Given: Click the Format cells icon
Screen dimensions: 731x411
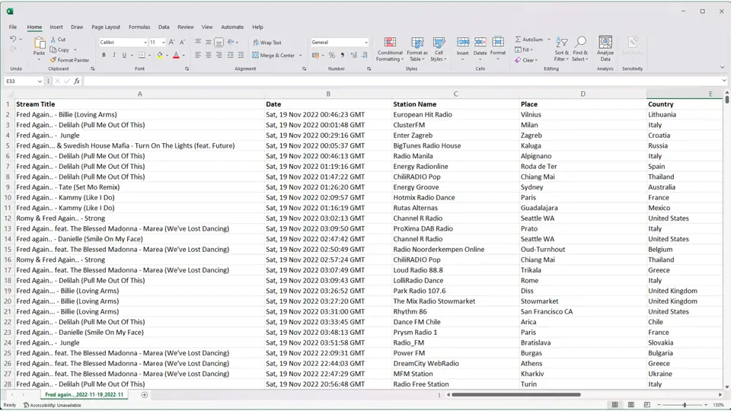Looking at the screenshot, I should tap(498, 42).
